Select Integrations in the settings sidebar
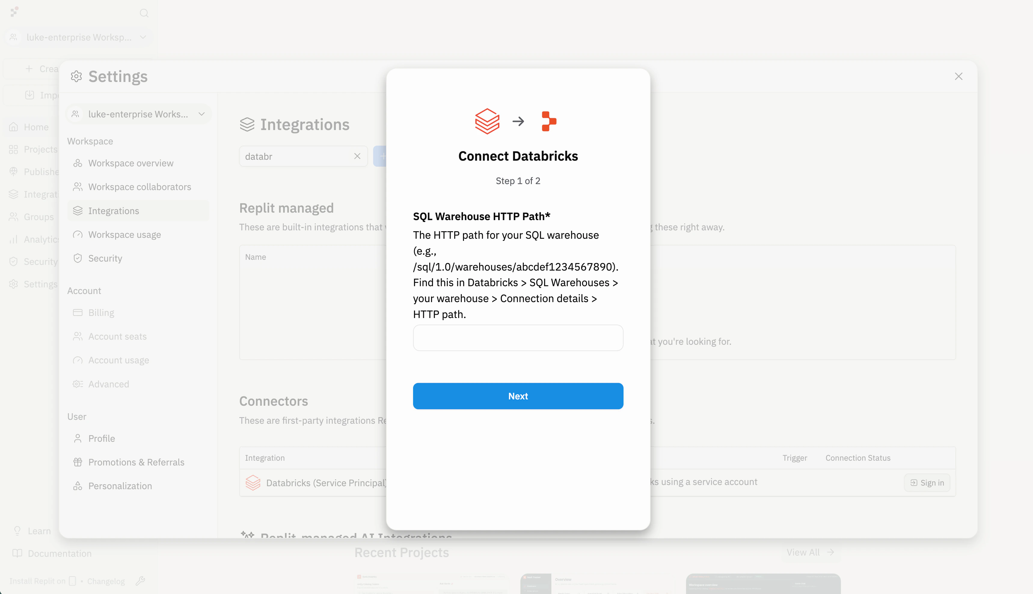Viewport: 1033px width, 594px height. tap(138, 211)
